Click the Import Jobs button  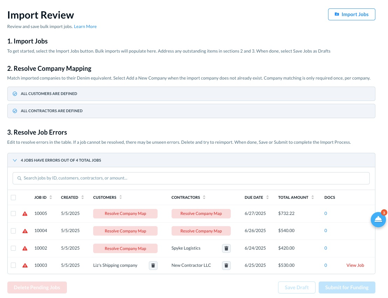pos(351,14)
